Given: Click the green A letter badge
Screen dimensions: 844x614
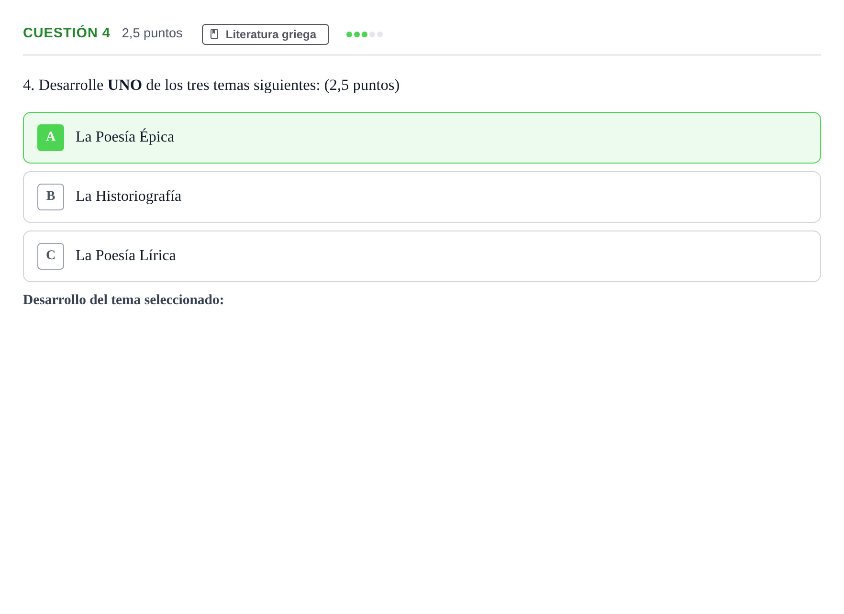Looking at the screenshot, I should [x=51, y=138].
